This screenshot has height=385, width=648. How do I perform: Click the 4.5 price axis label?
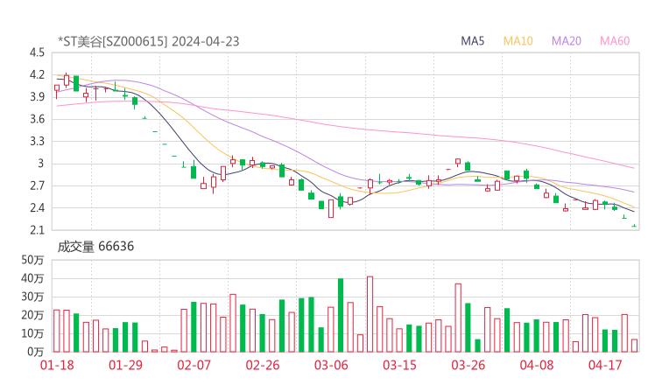coord(37,52)
